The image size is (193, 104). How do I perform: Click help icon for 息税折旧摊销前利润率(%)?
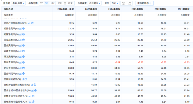pyautogui.click(x=35, y=85)
